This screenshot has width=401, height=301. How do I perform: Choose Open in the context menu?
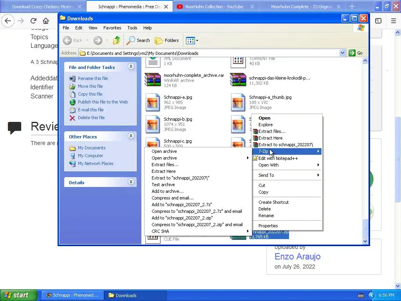(x=287, y=118)
